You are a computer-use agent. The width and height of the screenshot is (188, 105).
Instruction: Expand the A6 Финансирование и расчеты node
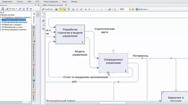1,30
